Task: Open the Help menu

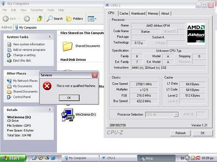Action: [x=61, y=10]
